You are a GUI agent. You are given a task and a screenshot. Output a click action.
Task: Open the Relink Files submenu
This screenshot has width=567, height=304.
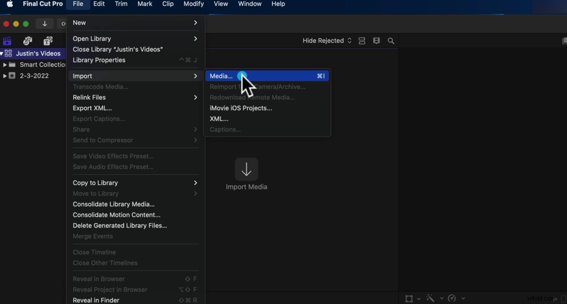136,98
